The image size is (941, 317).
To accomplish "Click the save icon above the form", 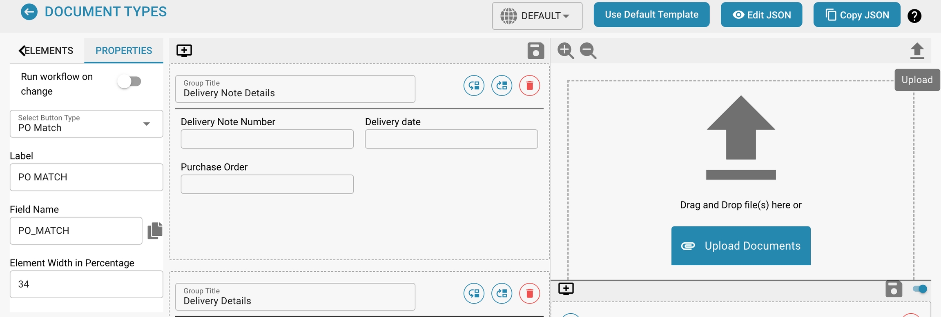I will [x=535, y=51].
